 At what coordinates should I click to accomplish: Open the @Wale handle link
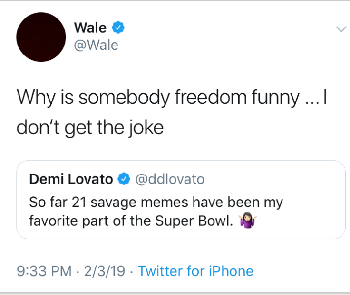(96, 45)
